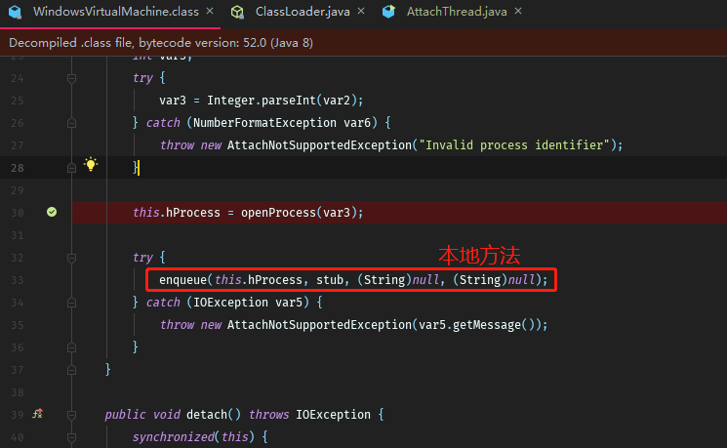Click openProcess call on line 30

click(278, 213)
